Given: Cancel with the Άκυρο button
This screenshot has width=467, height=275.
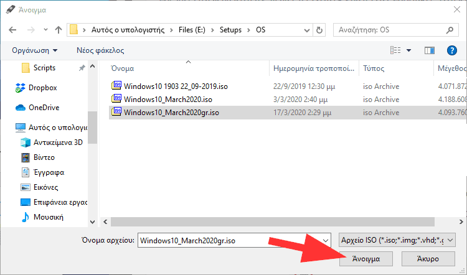Looking at the screenshot, I should tap(428, 259).
